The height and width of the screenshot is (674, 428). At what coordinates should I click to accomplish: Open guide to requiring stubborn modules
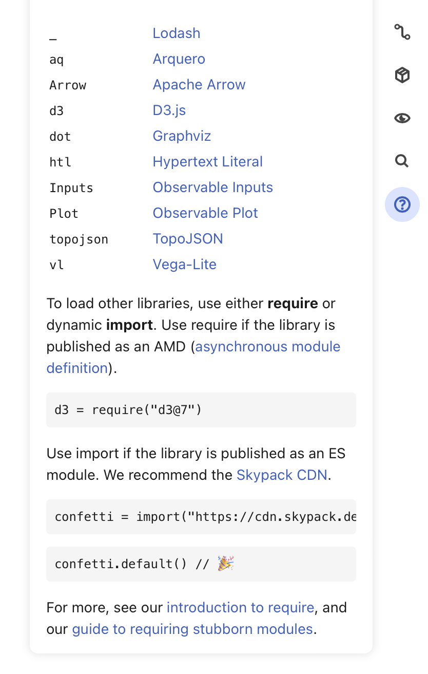click(x=192, y=629)
